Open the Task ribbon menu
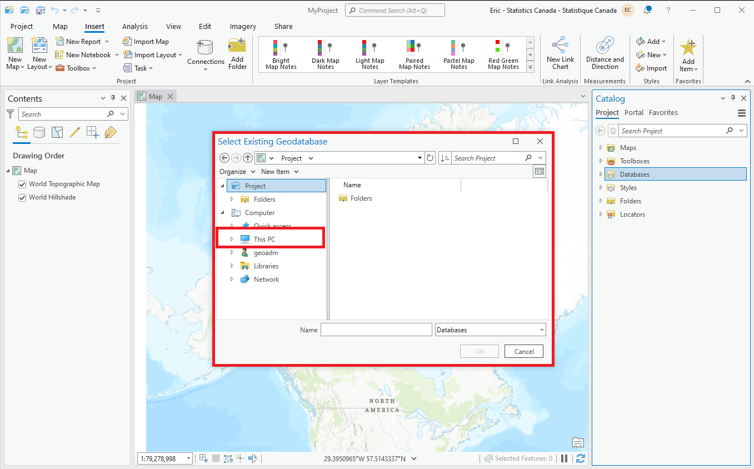This screenshot has height=469, width=754. pyautogui.click(x=138, y=68)
